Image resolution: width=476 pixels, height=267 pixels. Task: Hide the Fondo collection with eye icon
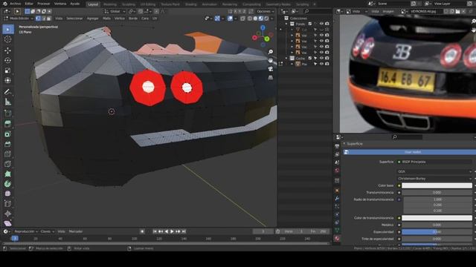321,24
